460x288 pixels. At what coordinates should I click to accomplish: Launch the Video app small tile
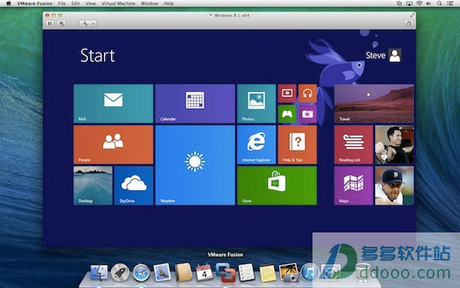(x=287, y=94)
